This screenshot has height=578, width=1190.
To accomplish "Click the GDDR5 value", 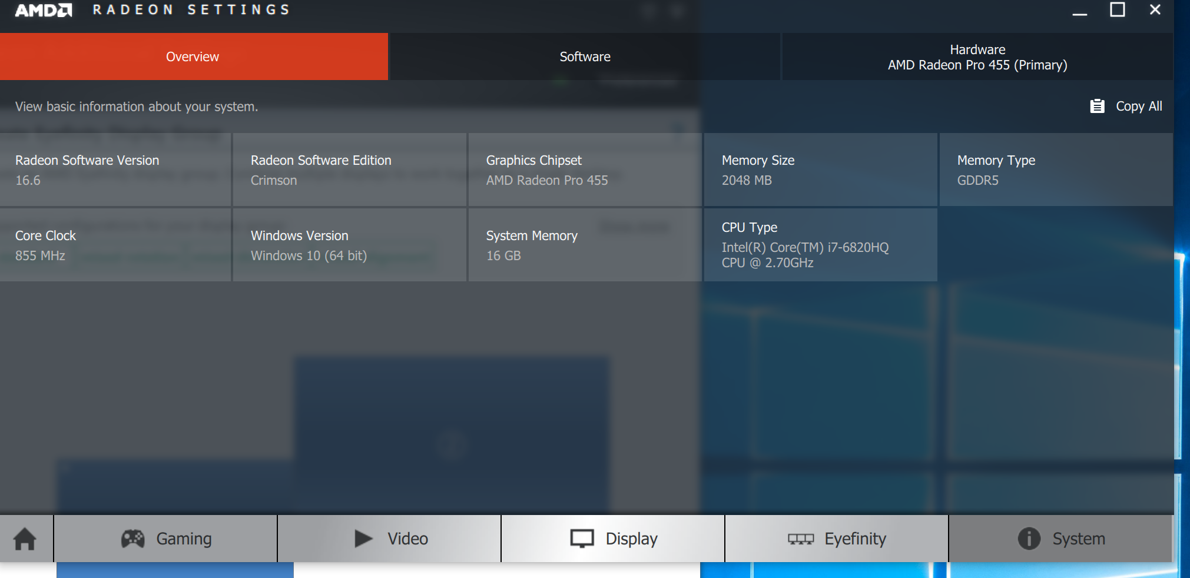I will (x=978, y=180).
